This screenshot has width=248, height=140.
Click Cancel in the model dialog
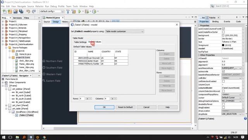tap(146, 107)
